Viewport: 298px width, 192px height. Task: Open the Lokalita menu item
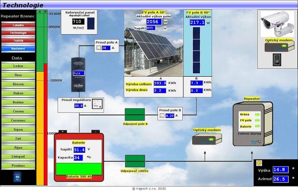tap(18, 25)
